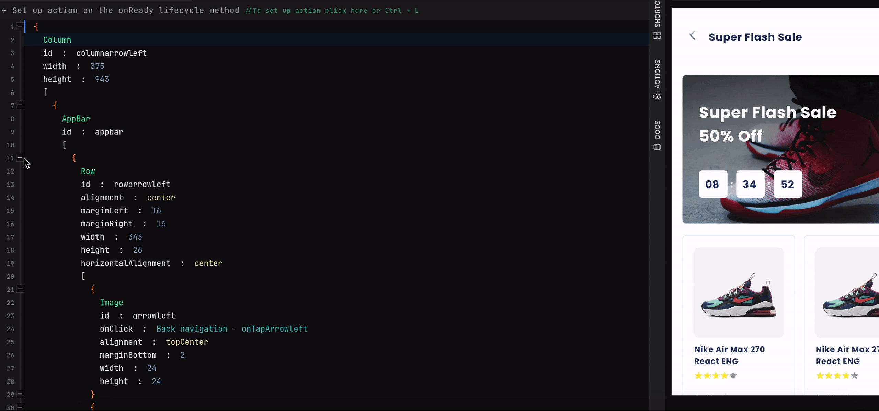Click the countdown minutes box '34'
Screen dimensions: 879x411
750,184
